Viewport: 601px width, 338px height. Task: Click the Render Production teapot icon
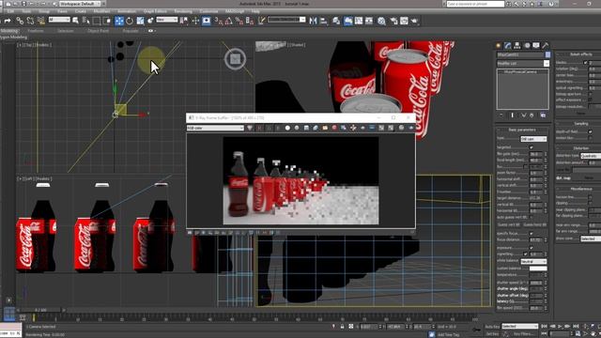414,21
